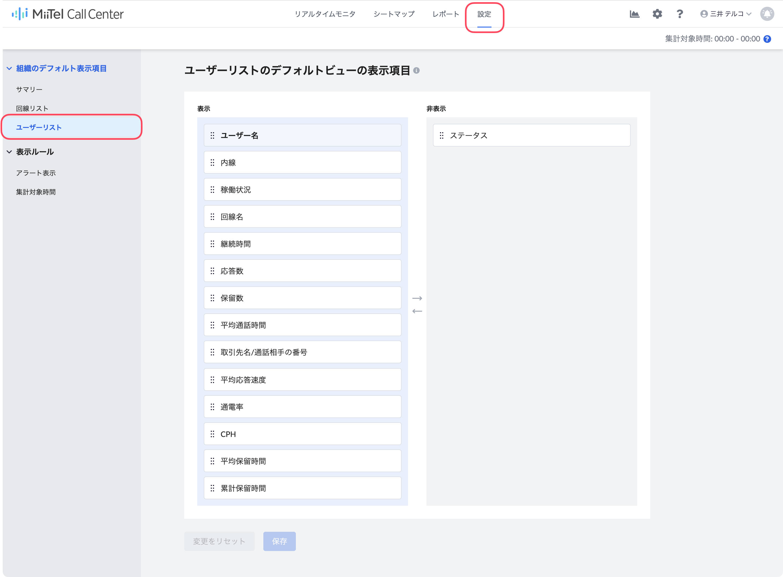Select the 累計保留時間 item label
783x577 pixels.
click(x=243, y=488)
